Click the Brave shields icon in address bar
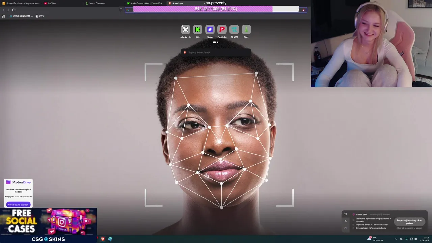This screenshot has width=432, height=243. point(303,10)
